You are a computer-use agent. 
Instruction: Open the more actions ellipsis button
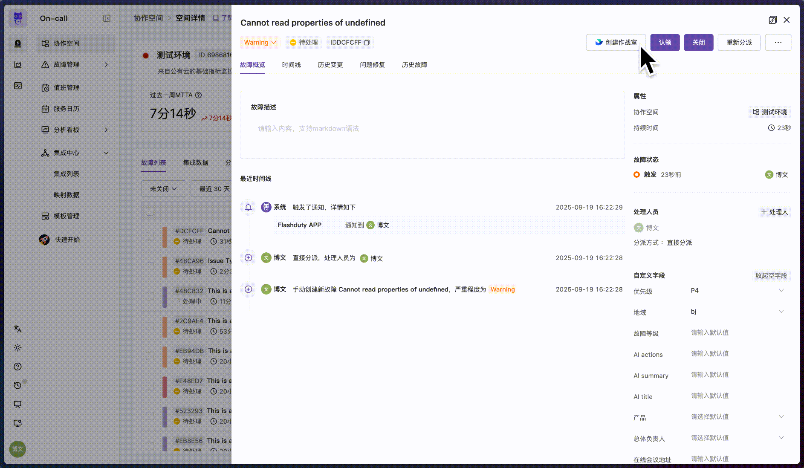coord(778,43)
